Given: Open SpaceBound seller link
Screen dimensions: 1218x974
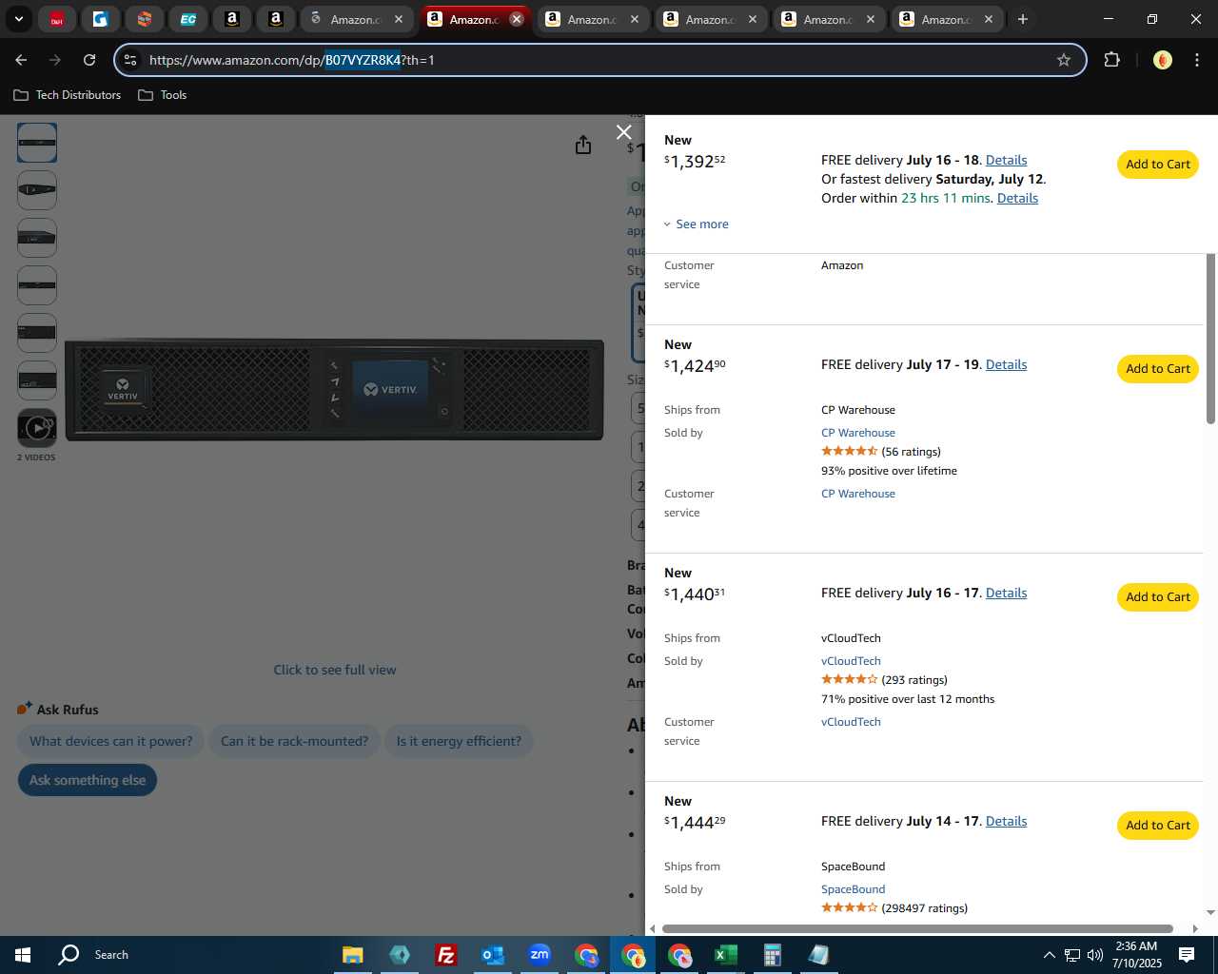Looking at the screenshot, I should 853,889.
